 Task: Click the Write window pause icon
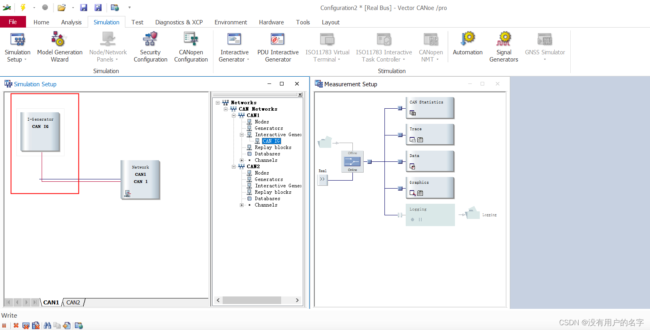[4, 326]
